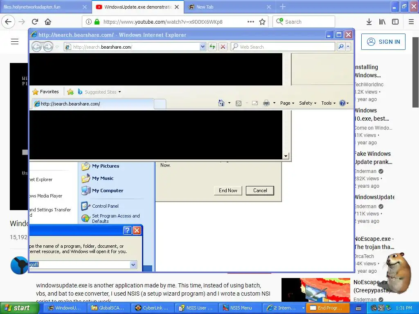Expand the Suggested Sites dropdown
Image resolution: width=419 pixels, height=314 pixels.
pos(120,92)
